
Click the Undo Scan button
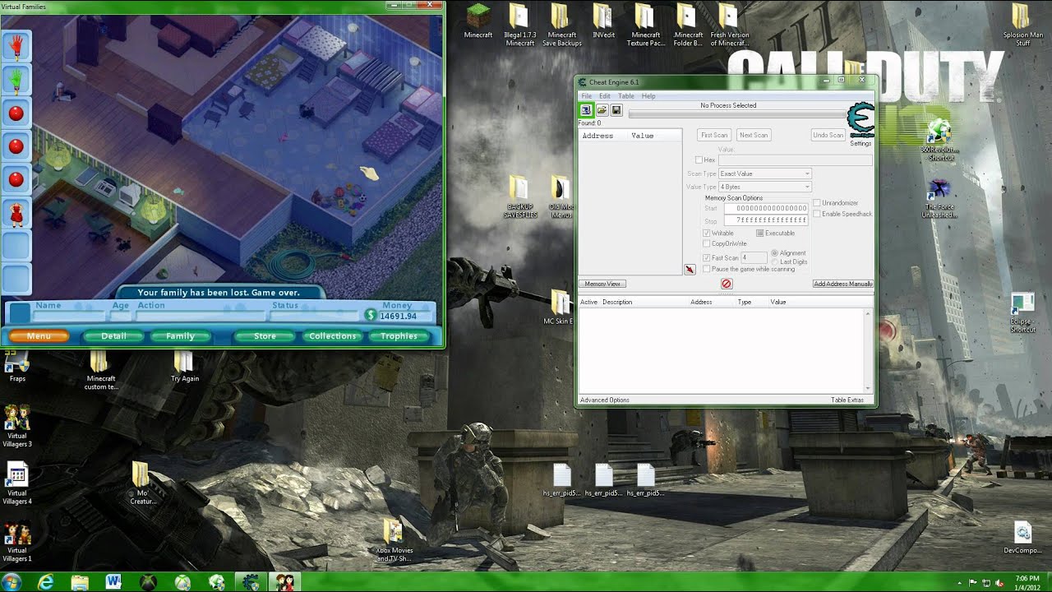click(828, 135)
